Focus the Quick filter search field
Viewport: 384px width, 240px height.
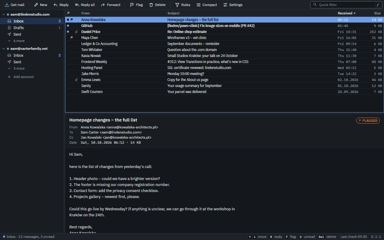click(x=346, y=5)
